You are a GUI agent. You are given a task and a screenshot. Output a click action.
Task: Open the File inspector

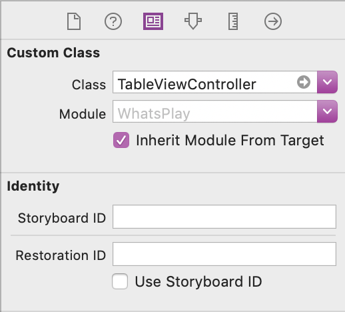click(x=74, y=21)
